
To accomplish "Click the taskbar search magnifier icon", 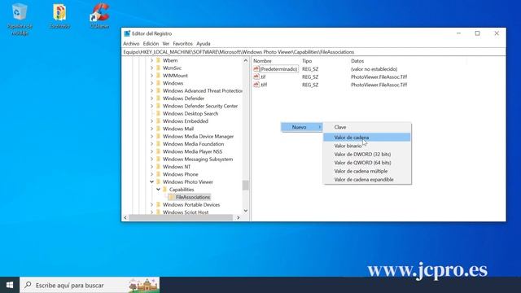I will click(x=28, y=285).
